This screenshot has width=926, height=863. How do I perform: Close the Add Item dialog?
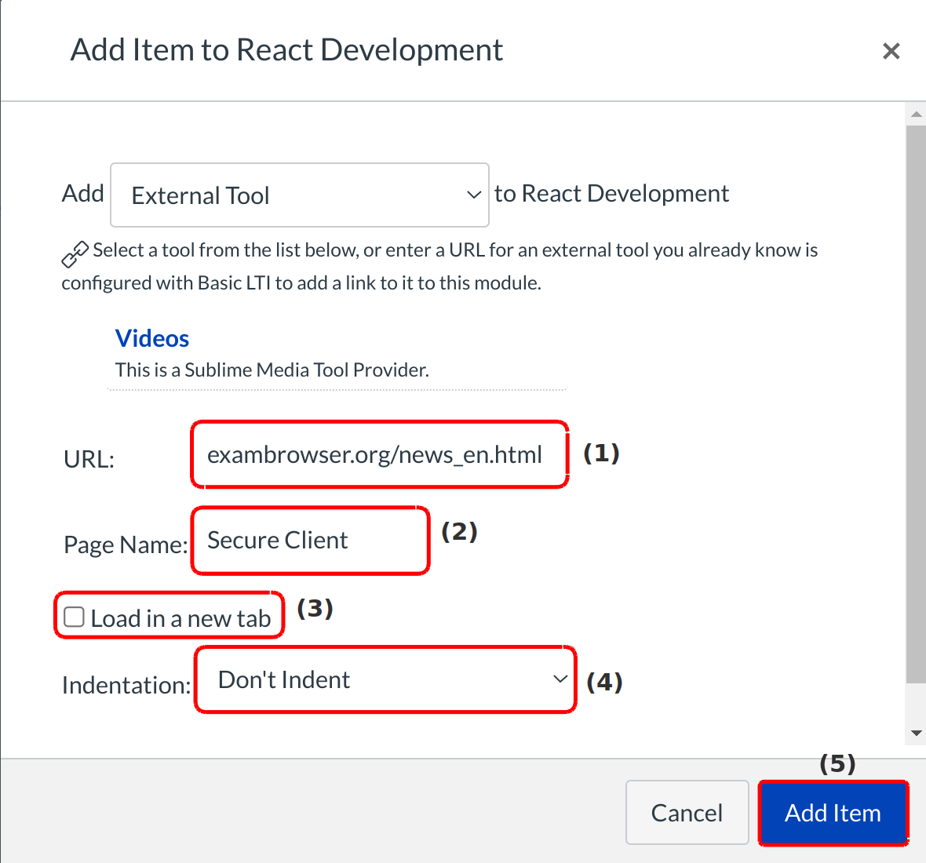891,52
